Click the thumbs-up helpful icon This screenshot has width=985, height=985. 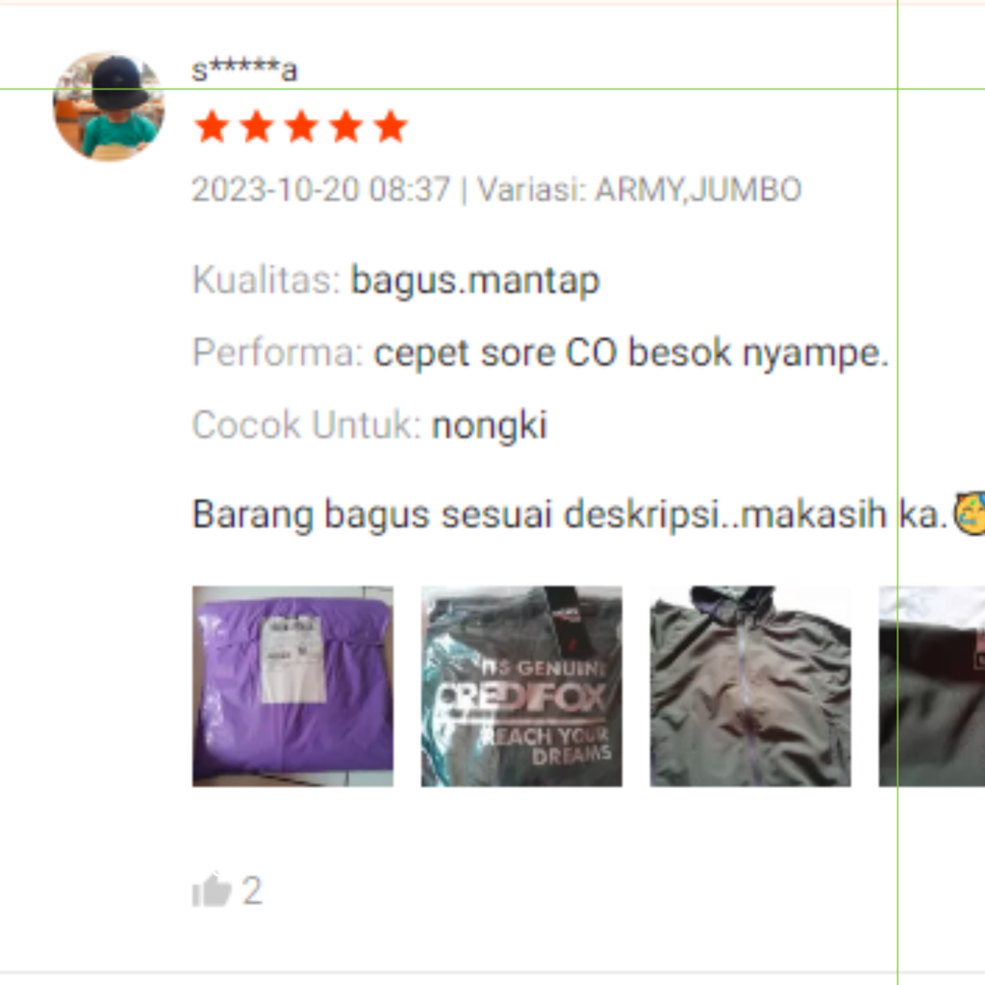point(212,890)
